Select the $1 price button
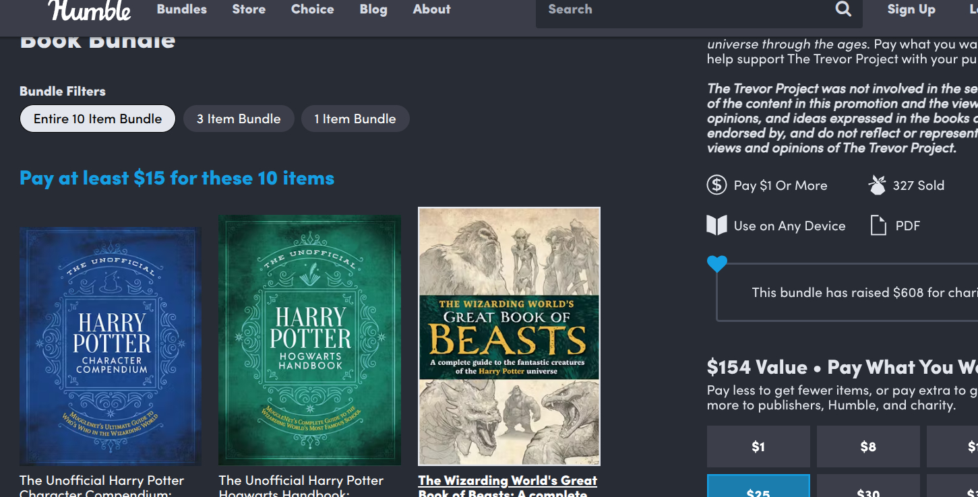The image size is (978, 497). tap(758, 446)
